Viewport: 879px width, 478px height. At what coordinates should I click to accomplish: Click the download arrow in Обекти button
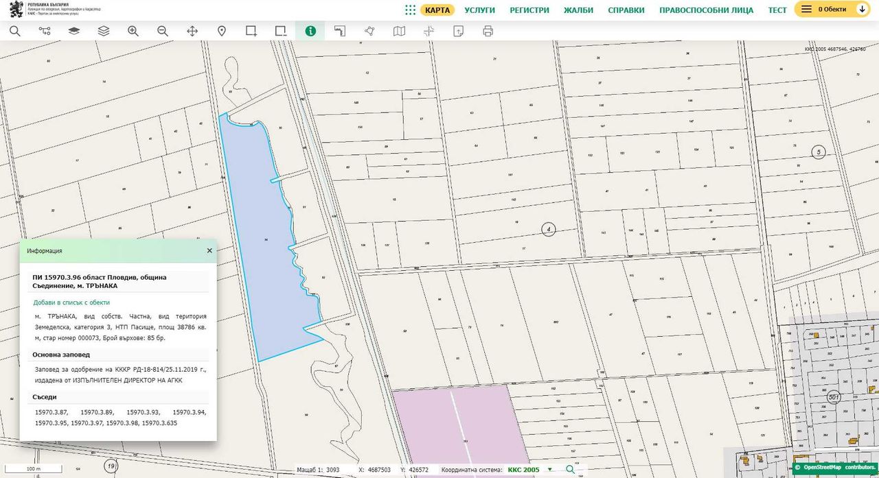862,9
